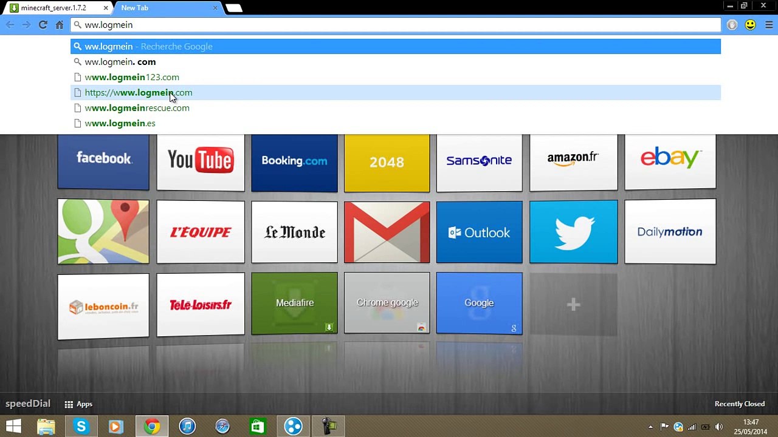778x437 pixels.
Task: Click the yellow smiley extension icon
Action: coord(751,25)
